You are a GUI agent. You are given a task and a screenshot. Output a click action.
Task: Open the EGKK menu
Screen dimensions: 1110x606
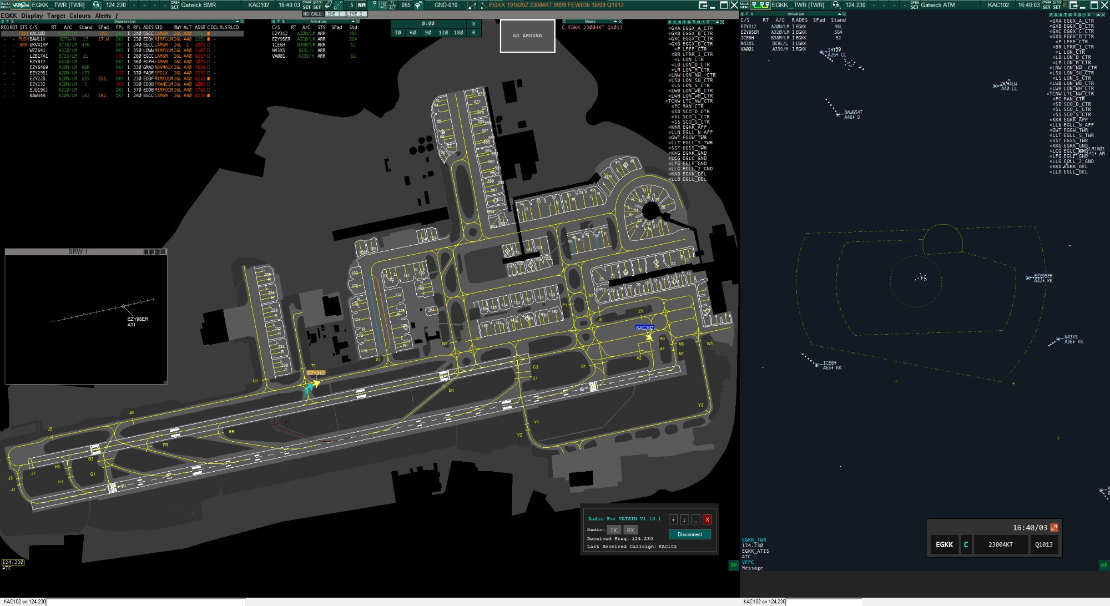[9, 16]
